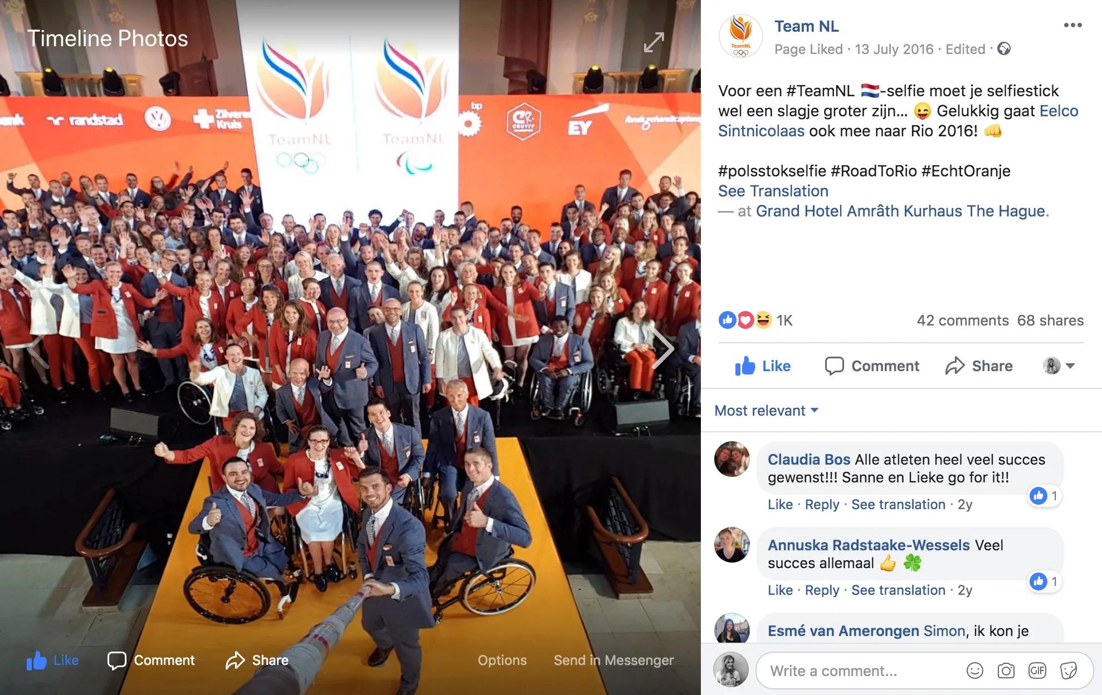This screenshot has height=695, width=1102.
Task: Open the three-dot post options menu
Action: [1072, 25]
